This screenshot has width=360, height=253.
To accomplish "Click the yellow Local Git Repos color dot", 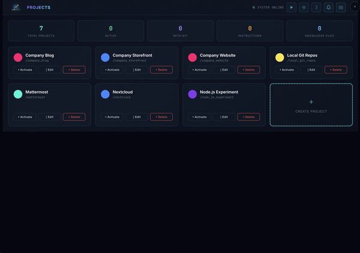I will tap(280, 58).
